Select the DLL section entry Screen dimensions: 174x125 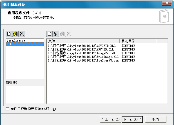point(24,44)
